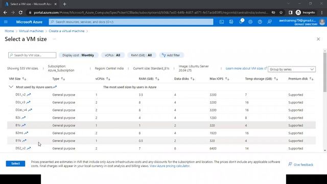Open the Display cost: Monthly filter
The image size is (327, 184).
pos(78,55)
